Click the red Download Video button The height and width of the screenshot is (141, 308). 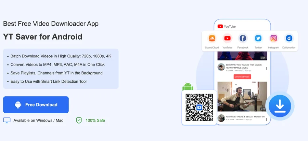click(x=242, y=77)
